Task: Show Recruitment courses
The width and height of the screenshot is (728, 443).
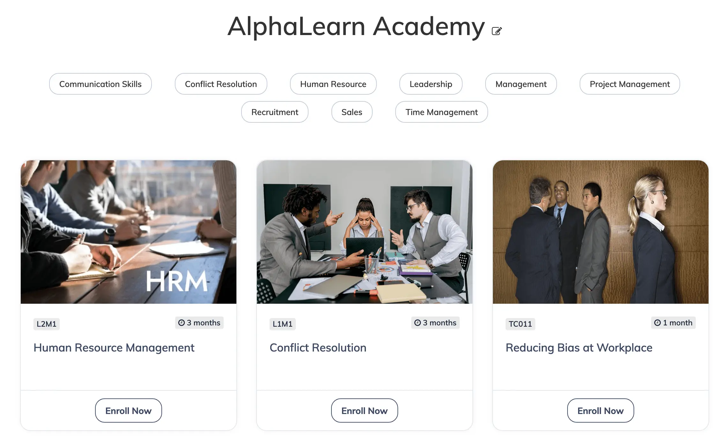Action: (x=275, y=112)
